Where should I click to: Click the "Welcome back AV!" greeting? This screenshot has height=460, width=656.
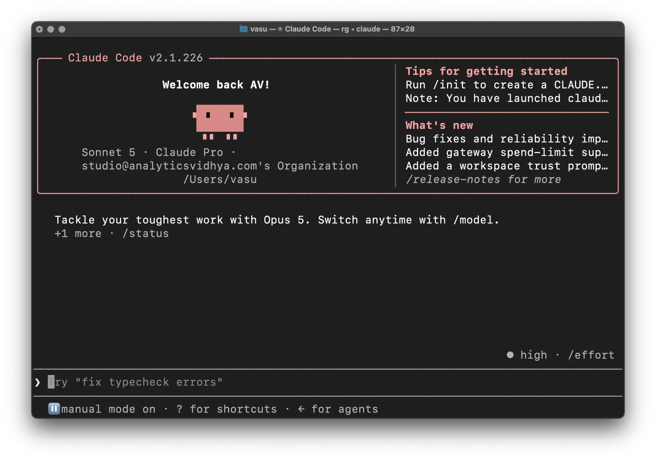pyautogui.click(x=216, y=85)
